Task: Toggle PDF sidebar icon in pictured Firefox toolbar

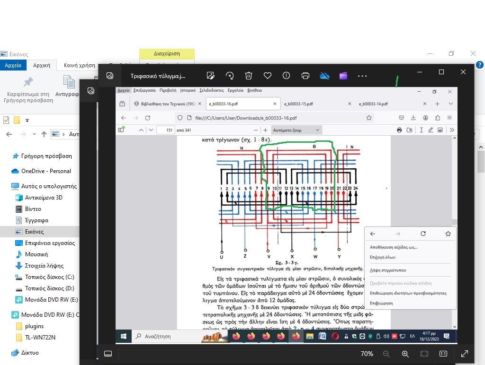Action: tap(121, 130)
